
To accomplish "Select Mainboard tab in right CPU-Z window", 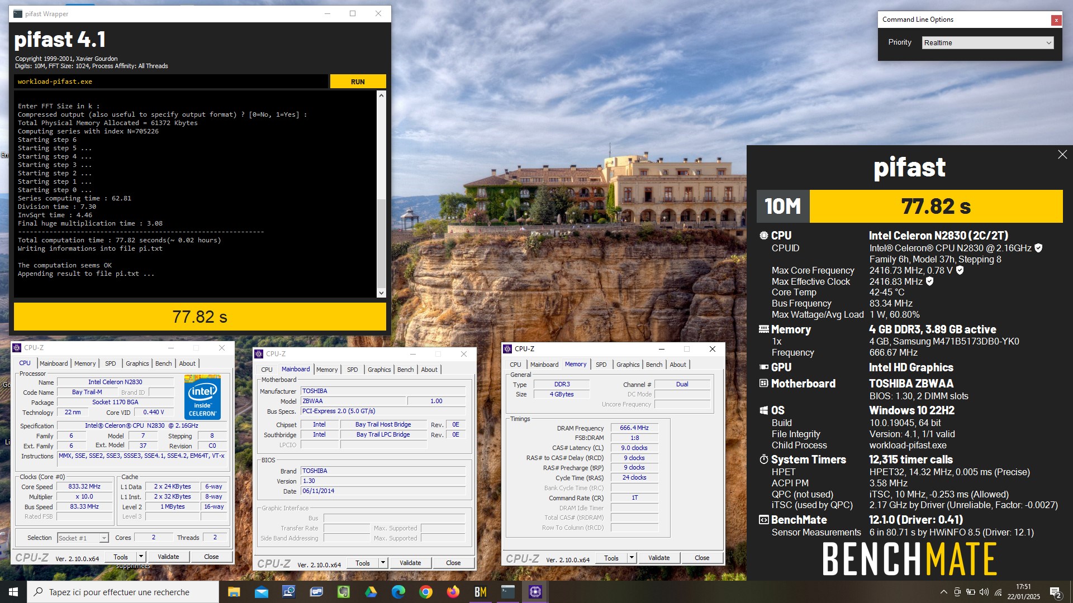I will [x=544, y=365].
